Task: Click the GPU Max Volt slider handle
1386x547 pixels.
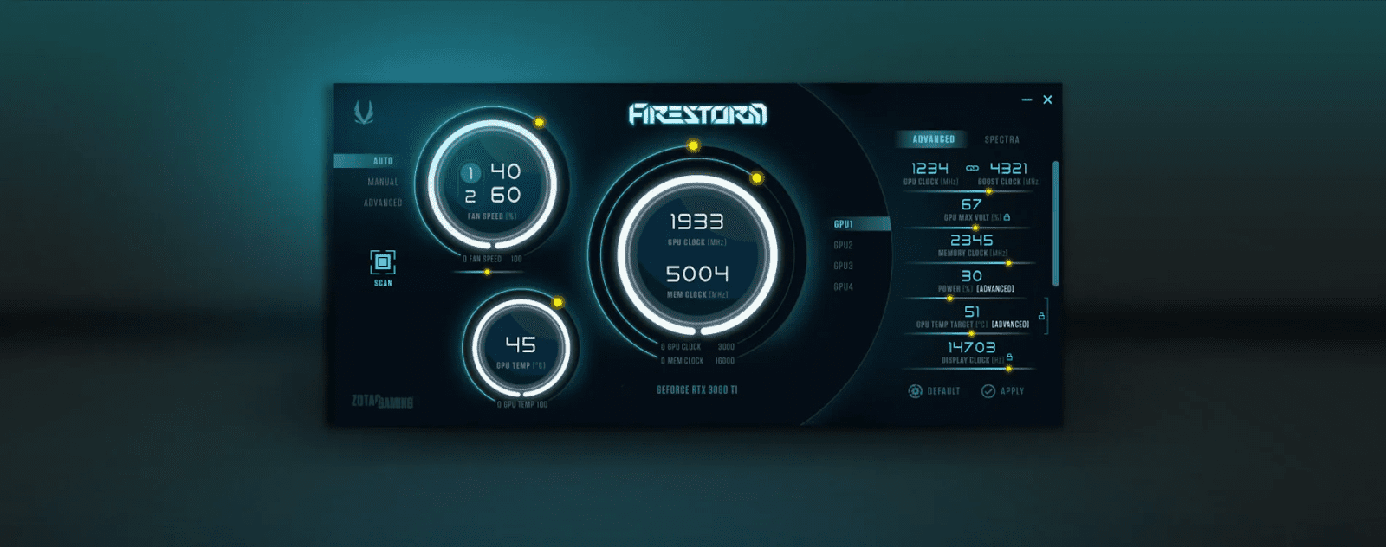Action: click(x=975, y=228)
